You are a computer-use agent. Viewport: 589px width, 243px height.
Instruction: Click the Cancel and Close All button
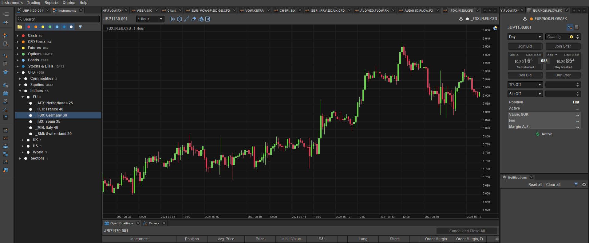pos(467,231)
